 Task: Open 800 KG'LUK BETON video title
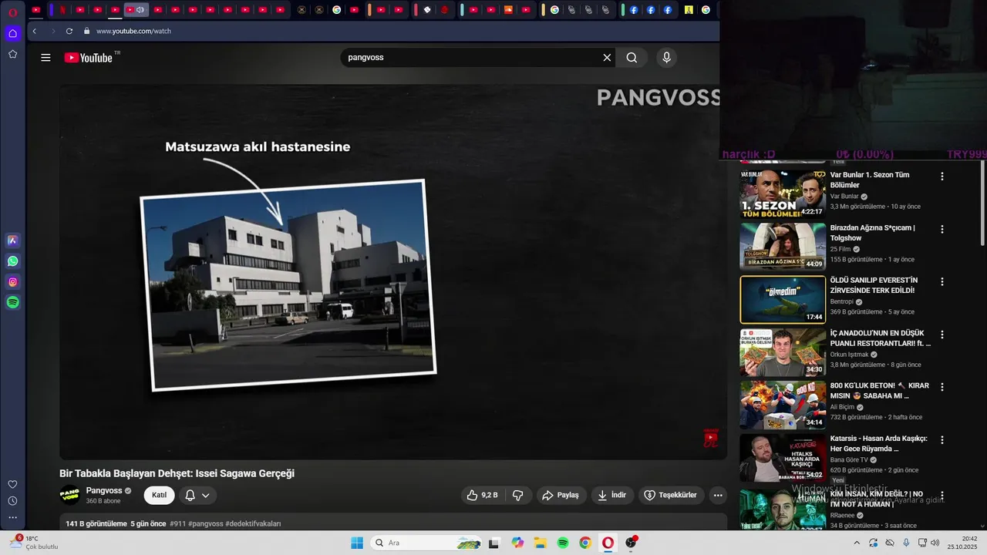[x=880, y=391]
